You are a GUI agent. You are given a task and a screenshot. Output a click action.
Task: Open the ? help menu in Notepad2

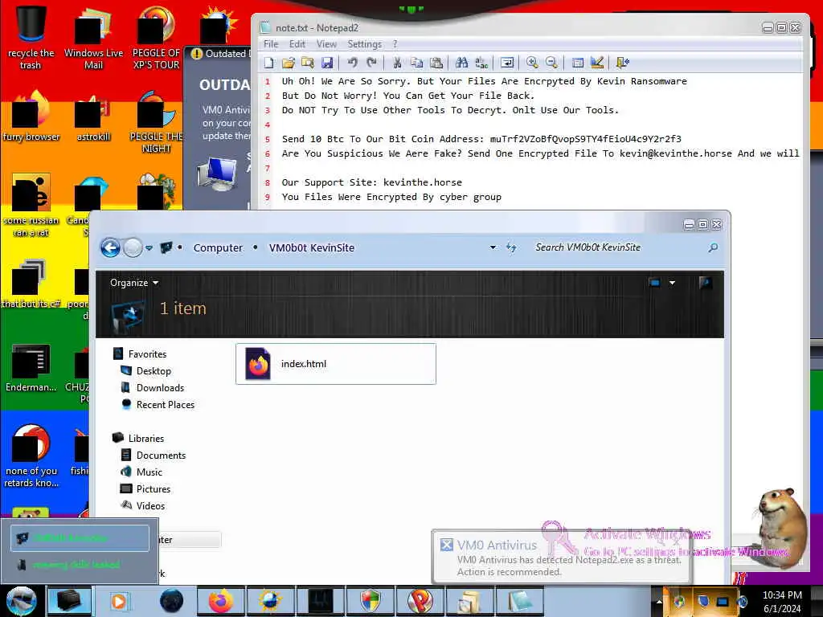[395, 44]
